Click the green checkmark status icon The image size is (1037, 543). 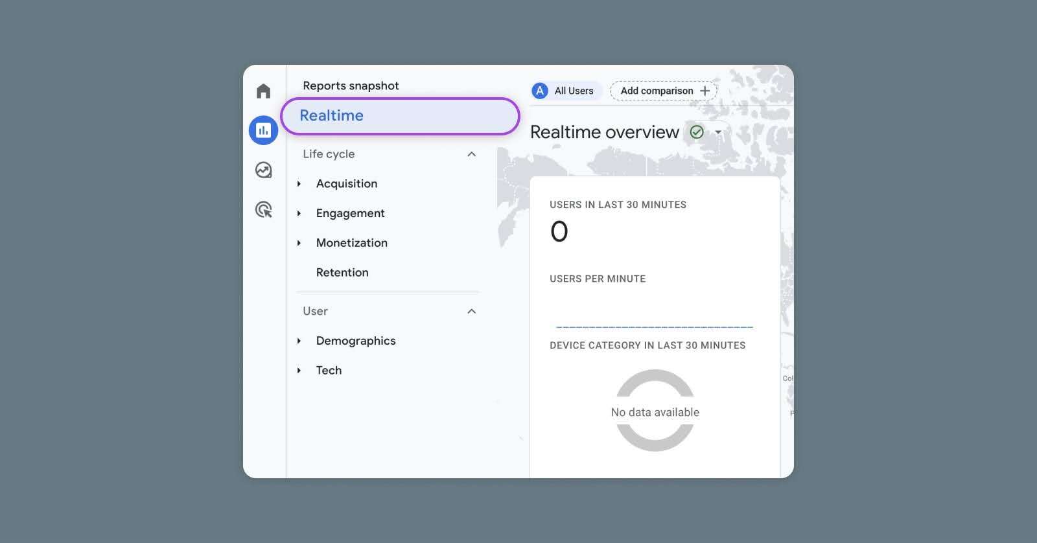[x=697, y=132]
